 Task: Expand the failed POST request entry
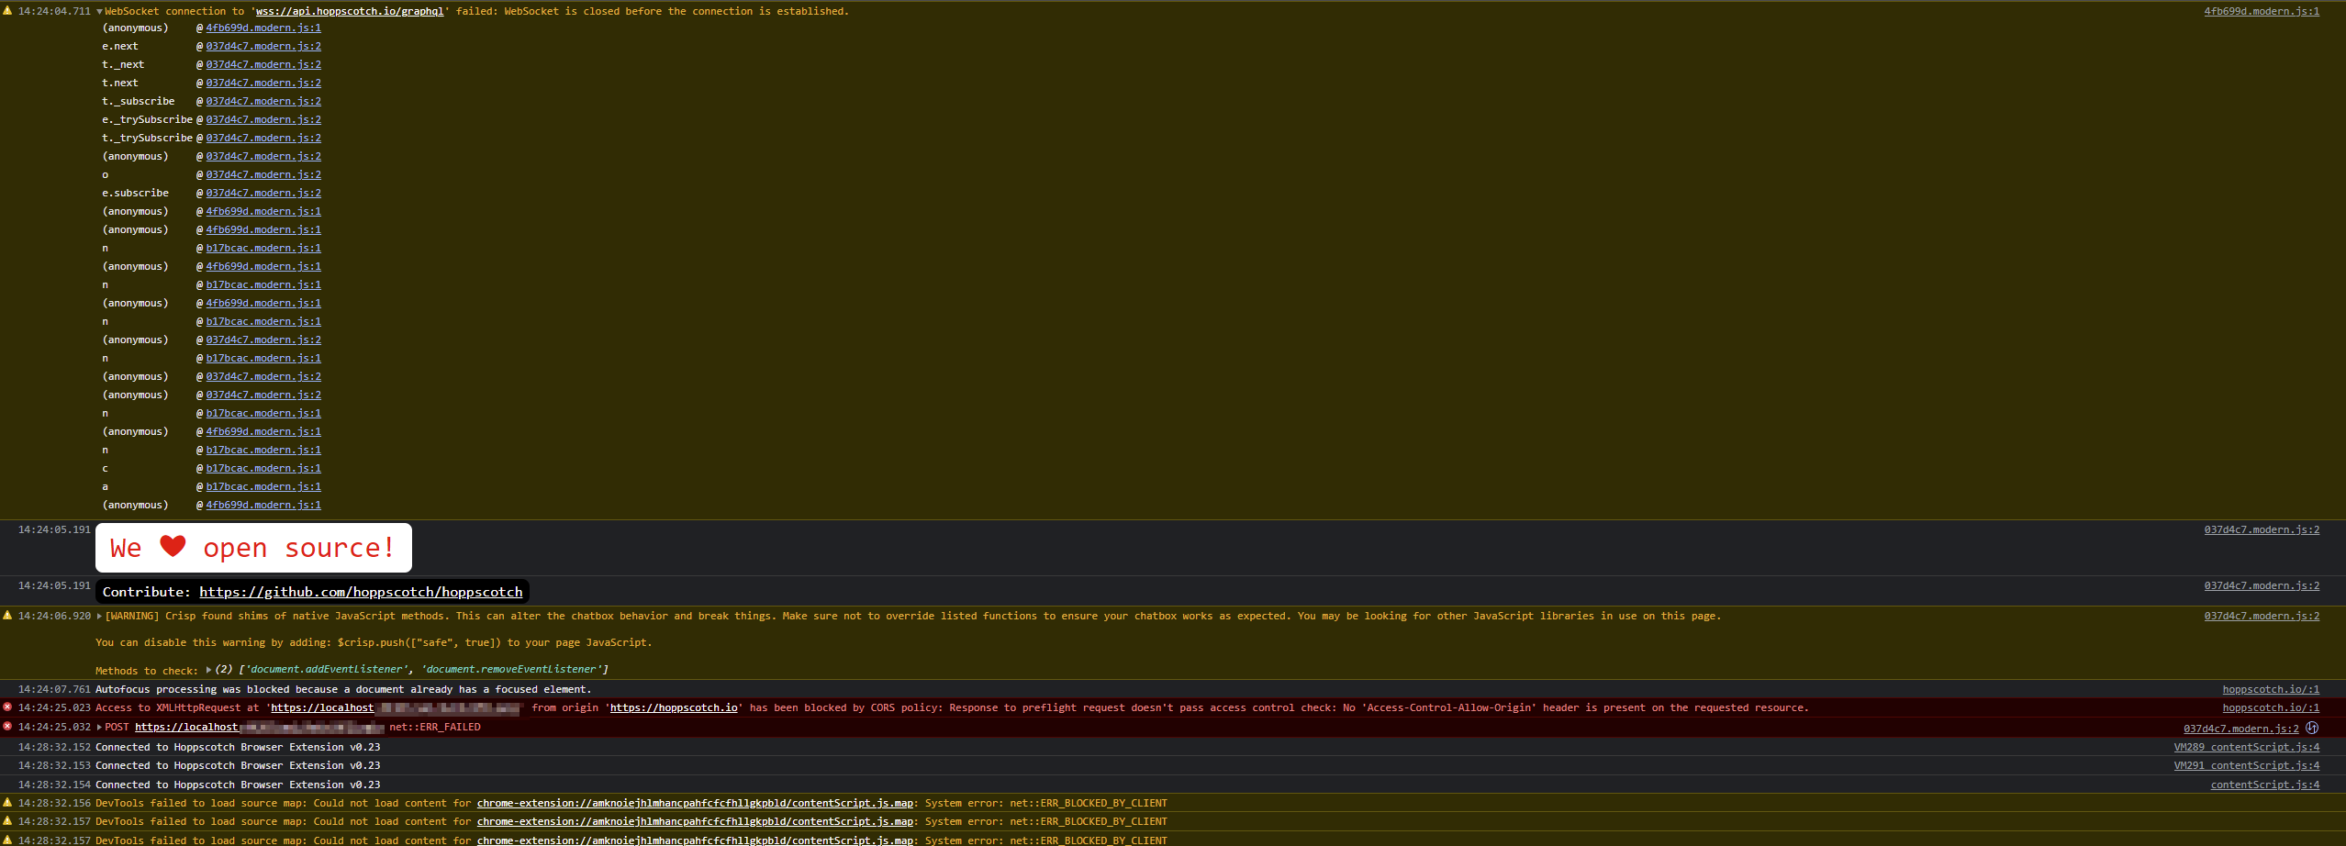[x=99, y=727]
